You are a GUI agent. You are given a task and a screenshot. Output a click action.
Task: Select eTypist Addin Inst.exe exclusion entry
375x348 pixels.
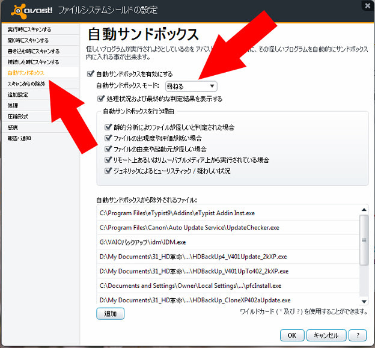pos(228,213)
